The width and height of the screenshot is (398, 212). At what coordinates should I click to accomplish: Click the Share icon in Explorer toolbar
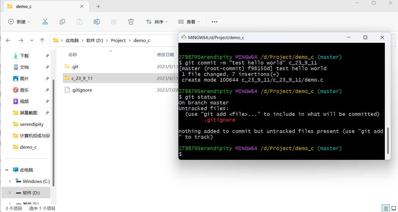[114, 22]
